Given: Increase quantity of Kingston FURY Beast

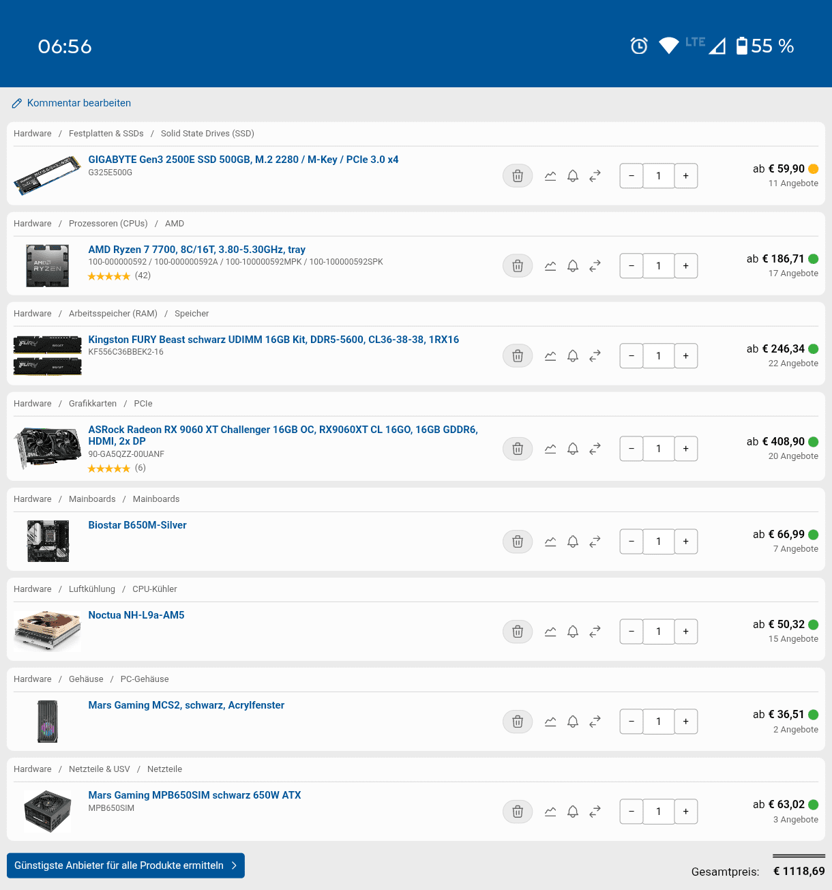Looking at the screenshot, I should click(686, 356).
